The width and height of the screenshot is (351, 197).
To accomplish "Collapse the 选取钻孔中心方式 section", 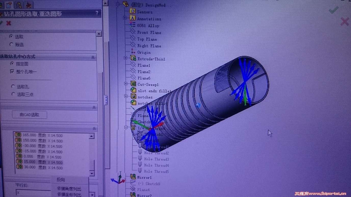I will coord(93,57).
